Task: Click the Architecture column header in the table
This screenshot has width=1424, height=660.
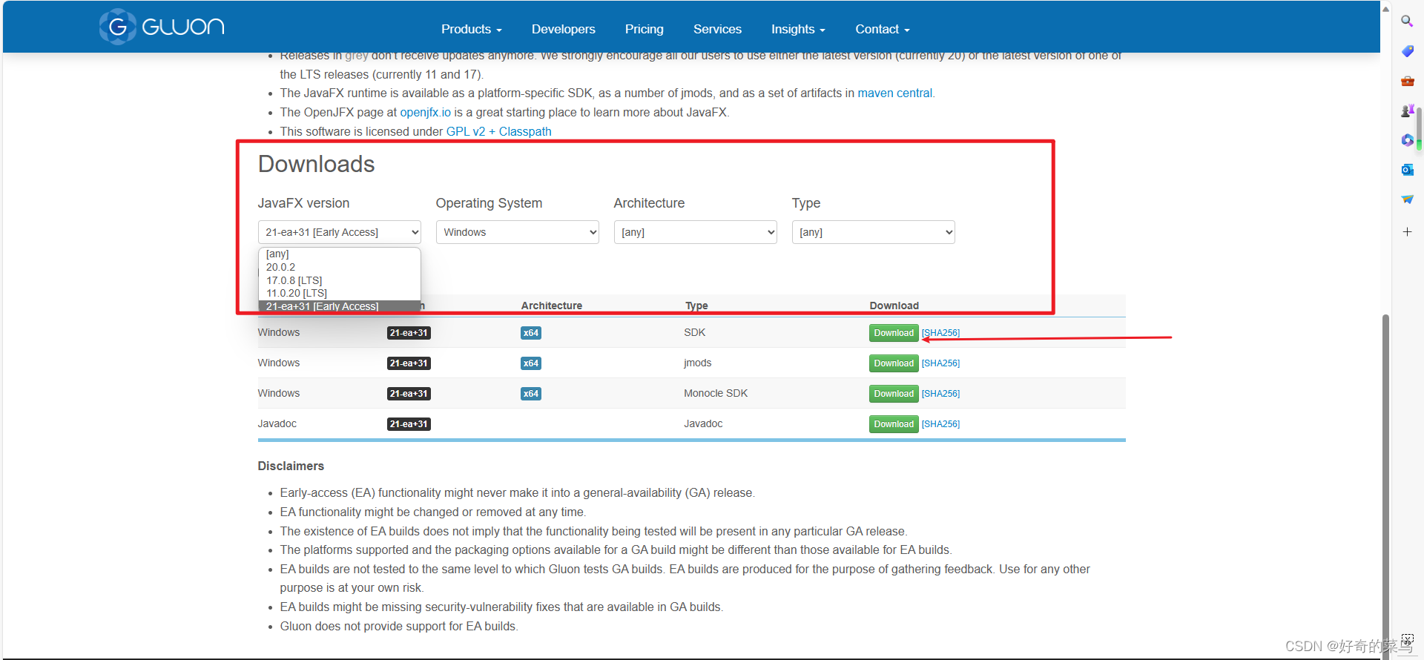Action: click(x=552, y=306)
